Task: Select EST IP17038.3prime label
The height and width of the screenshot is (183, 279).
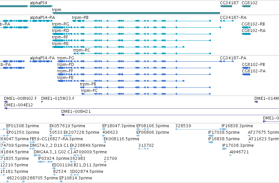Action: tap(238, 146)
